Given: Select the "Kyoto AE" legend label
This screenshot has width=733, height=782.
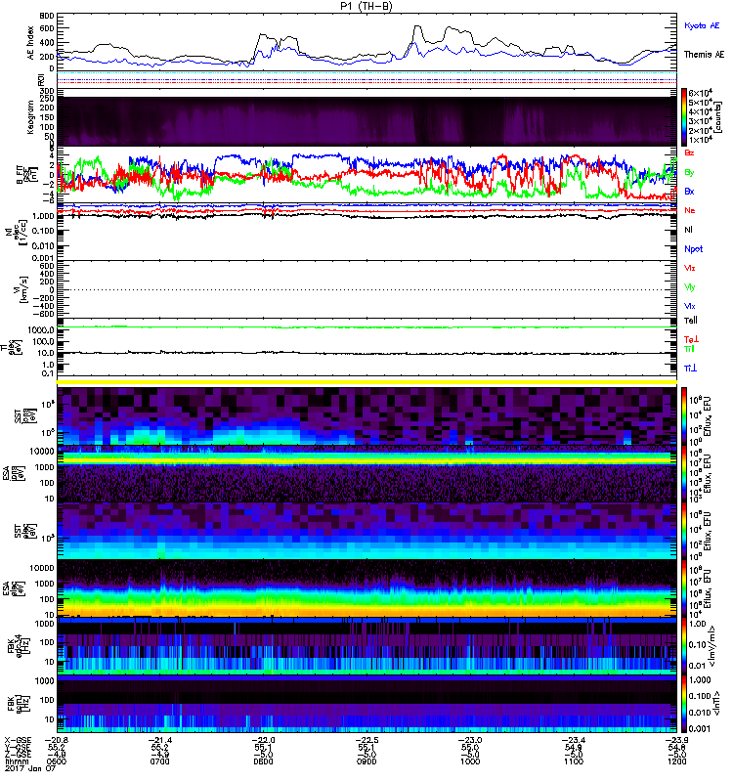Looking at the screenshot, I should coord(702,25).
